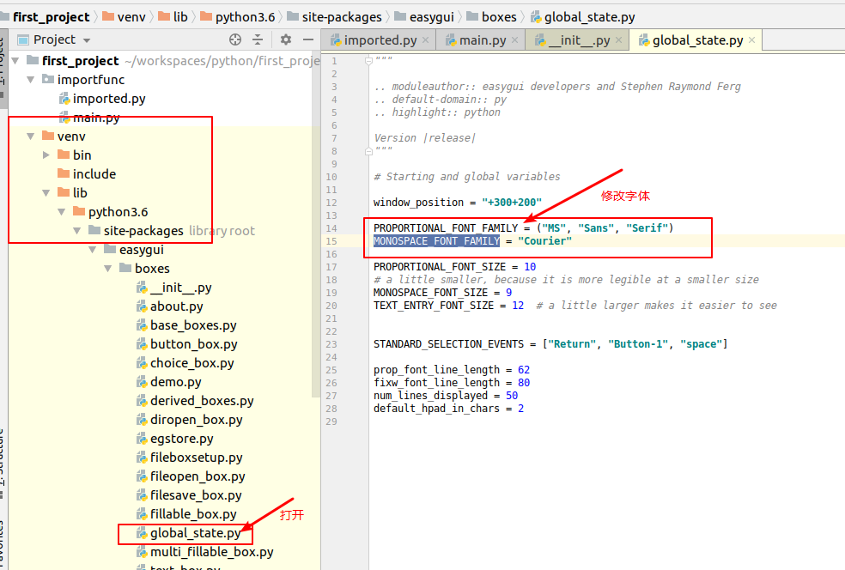Click the Python file icon beside about.py

[x=141, y=306]
